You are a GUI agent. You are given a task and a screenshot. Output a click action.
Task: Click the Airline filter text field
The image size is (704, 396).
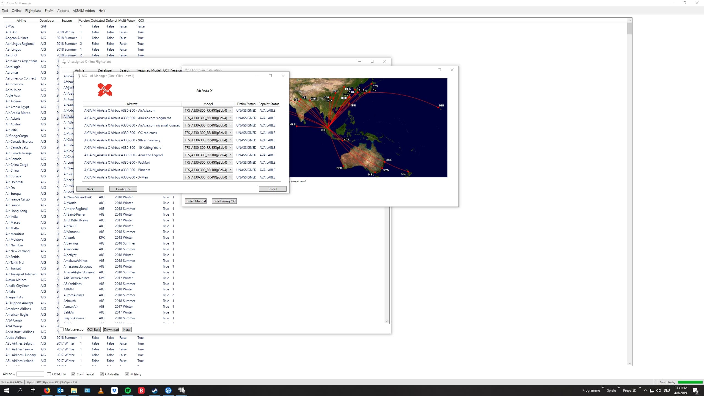(x=30, y=374)
